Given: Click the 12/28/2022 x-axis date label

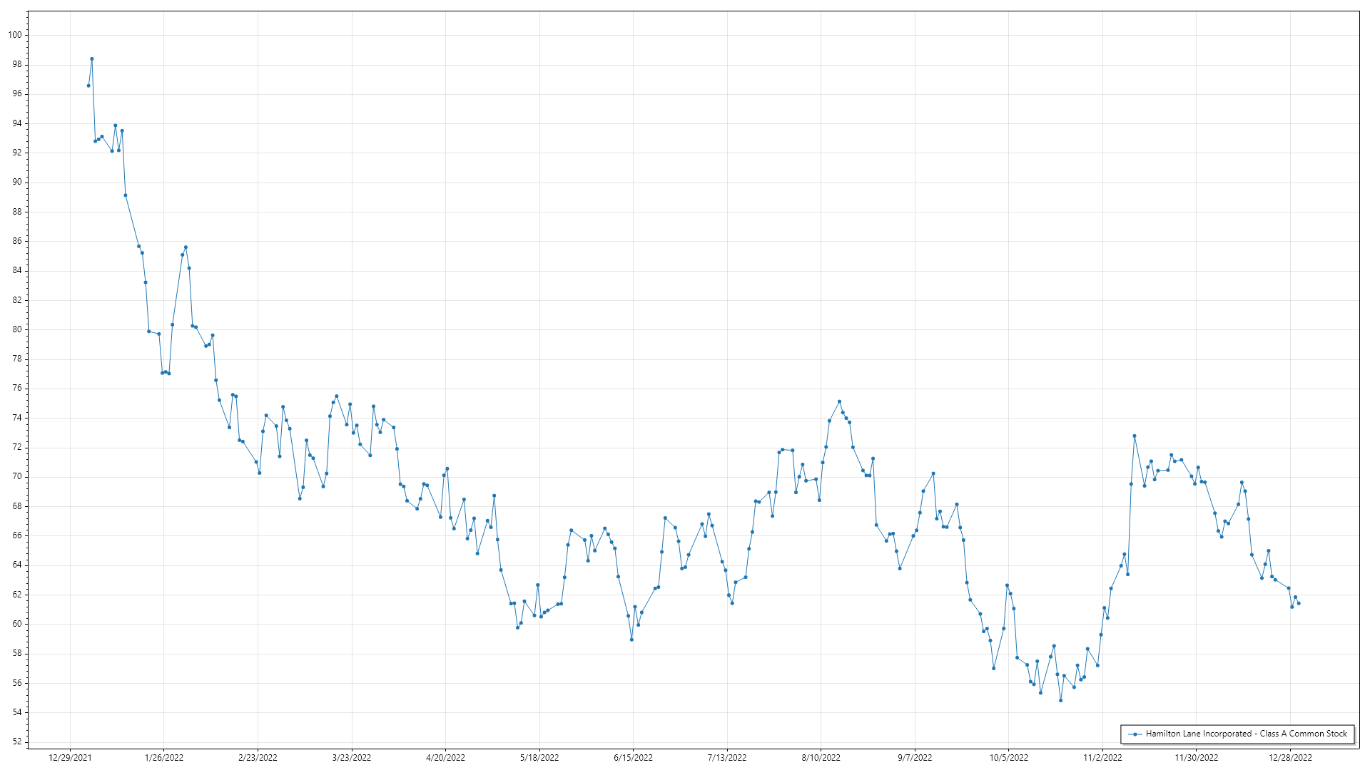Looking at the screenshot, I should (1290, 758).
